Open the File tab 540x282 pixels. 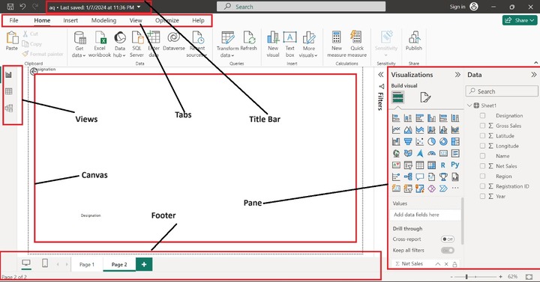[13, 20]
